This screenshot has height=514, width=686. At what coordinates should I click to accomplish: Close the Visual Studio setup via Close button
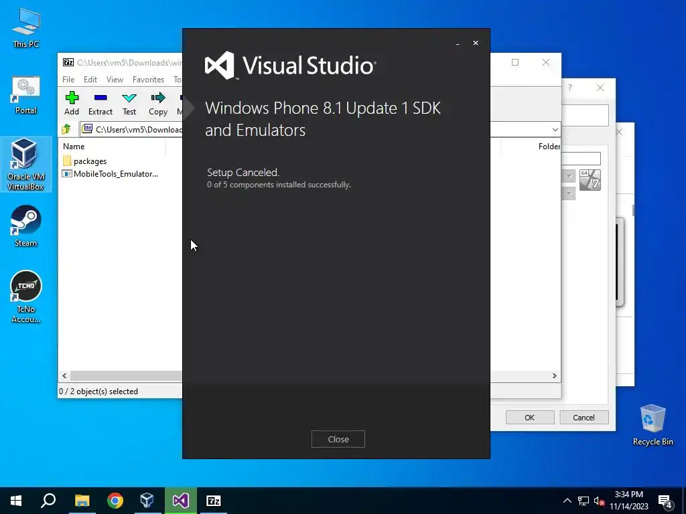click(338, 439)
